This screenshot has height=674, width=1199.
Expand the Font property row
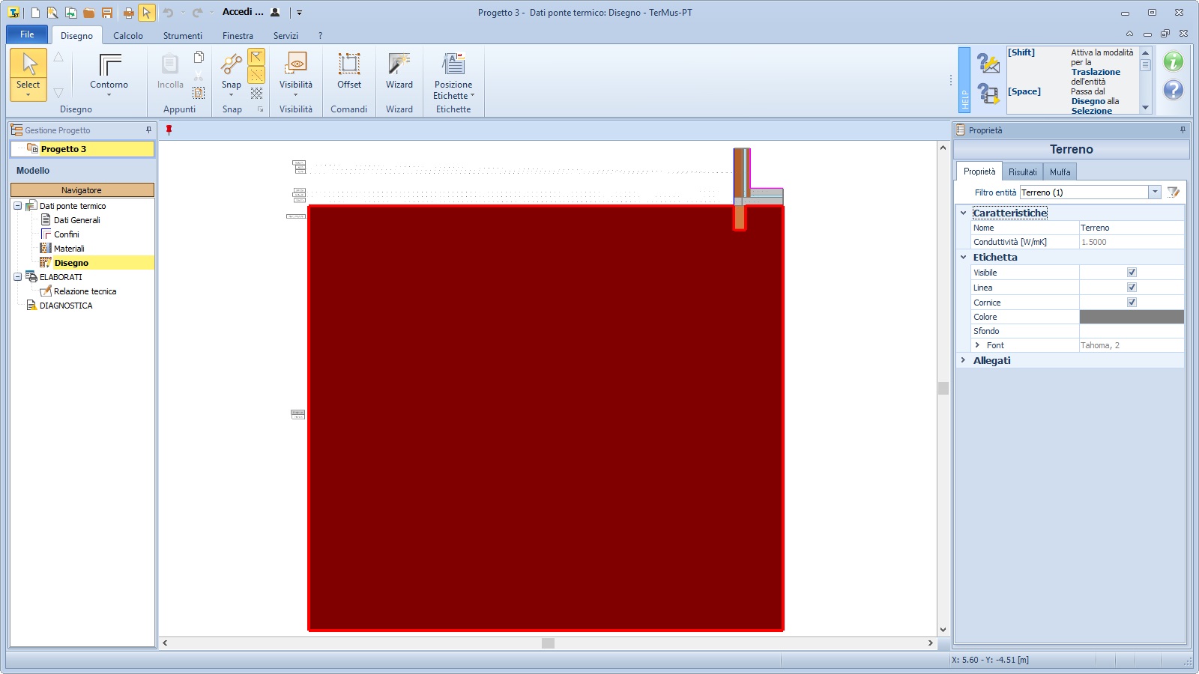click(977, 345)
